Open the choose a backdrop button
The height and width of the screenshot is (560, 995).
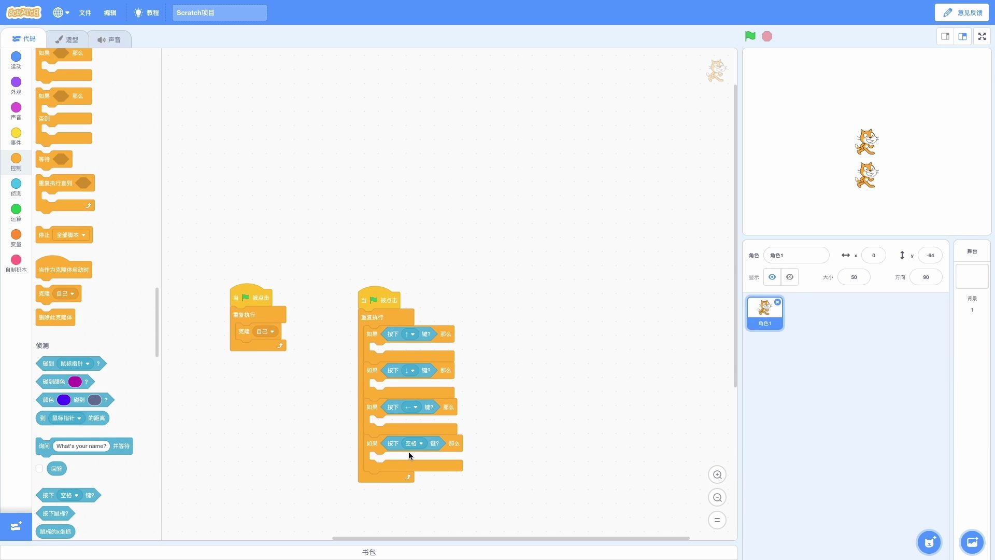click(x=972, y=542)
